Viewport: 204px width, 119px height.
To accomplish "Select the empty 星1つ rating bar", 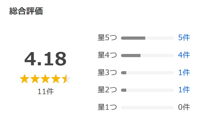I will (147, 108).
